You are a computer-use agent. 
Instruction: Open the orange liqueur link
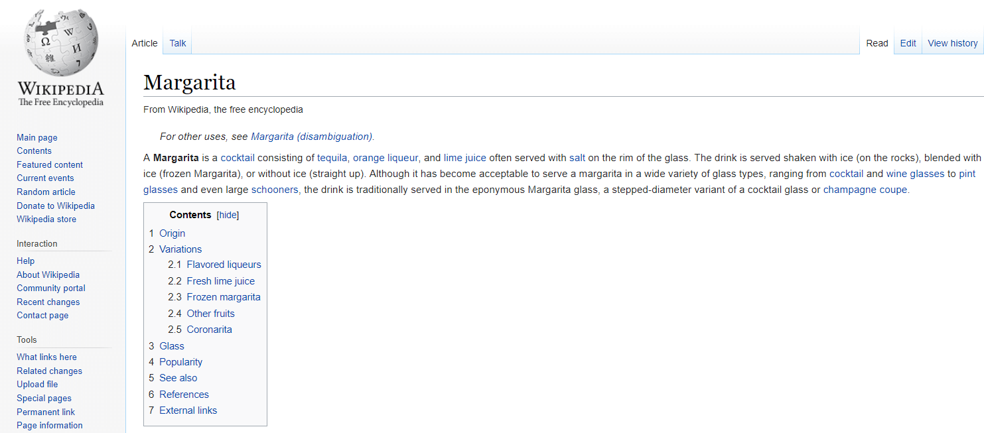tap(385, 158)
